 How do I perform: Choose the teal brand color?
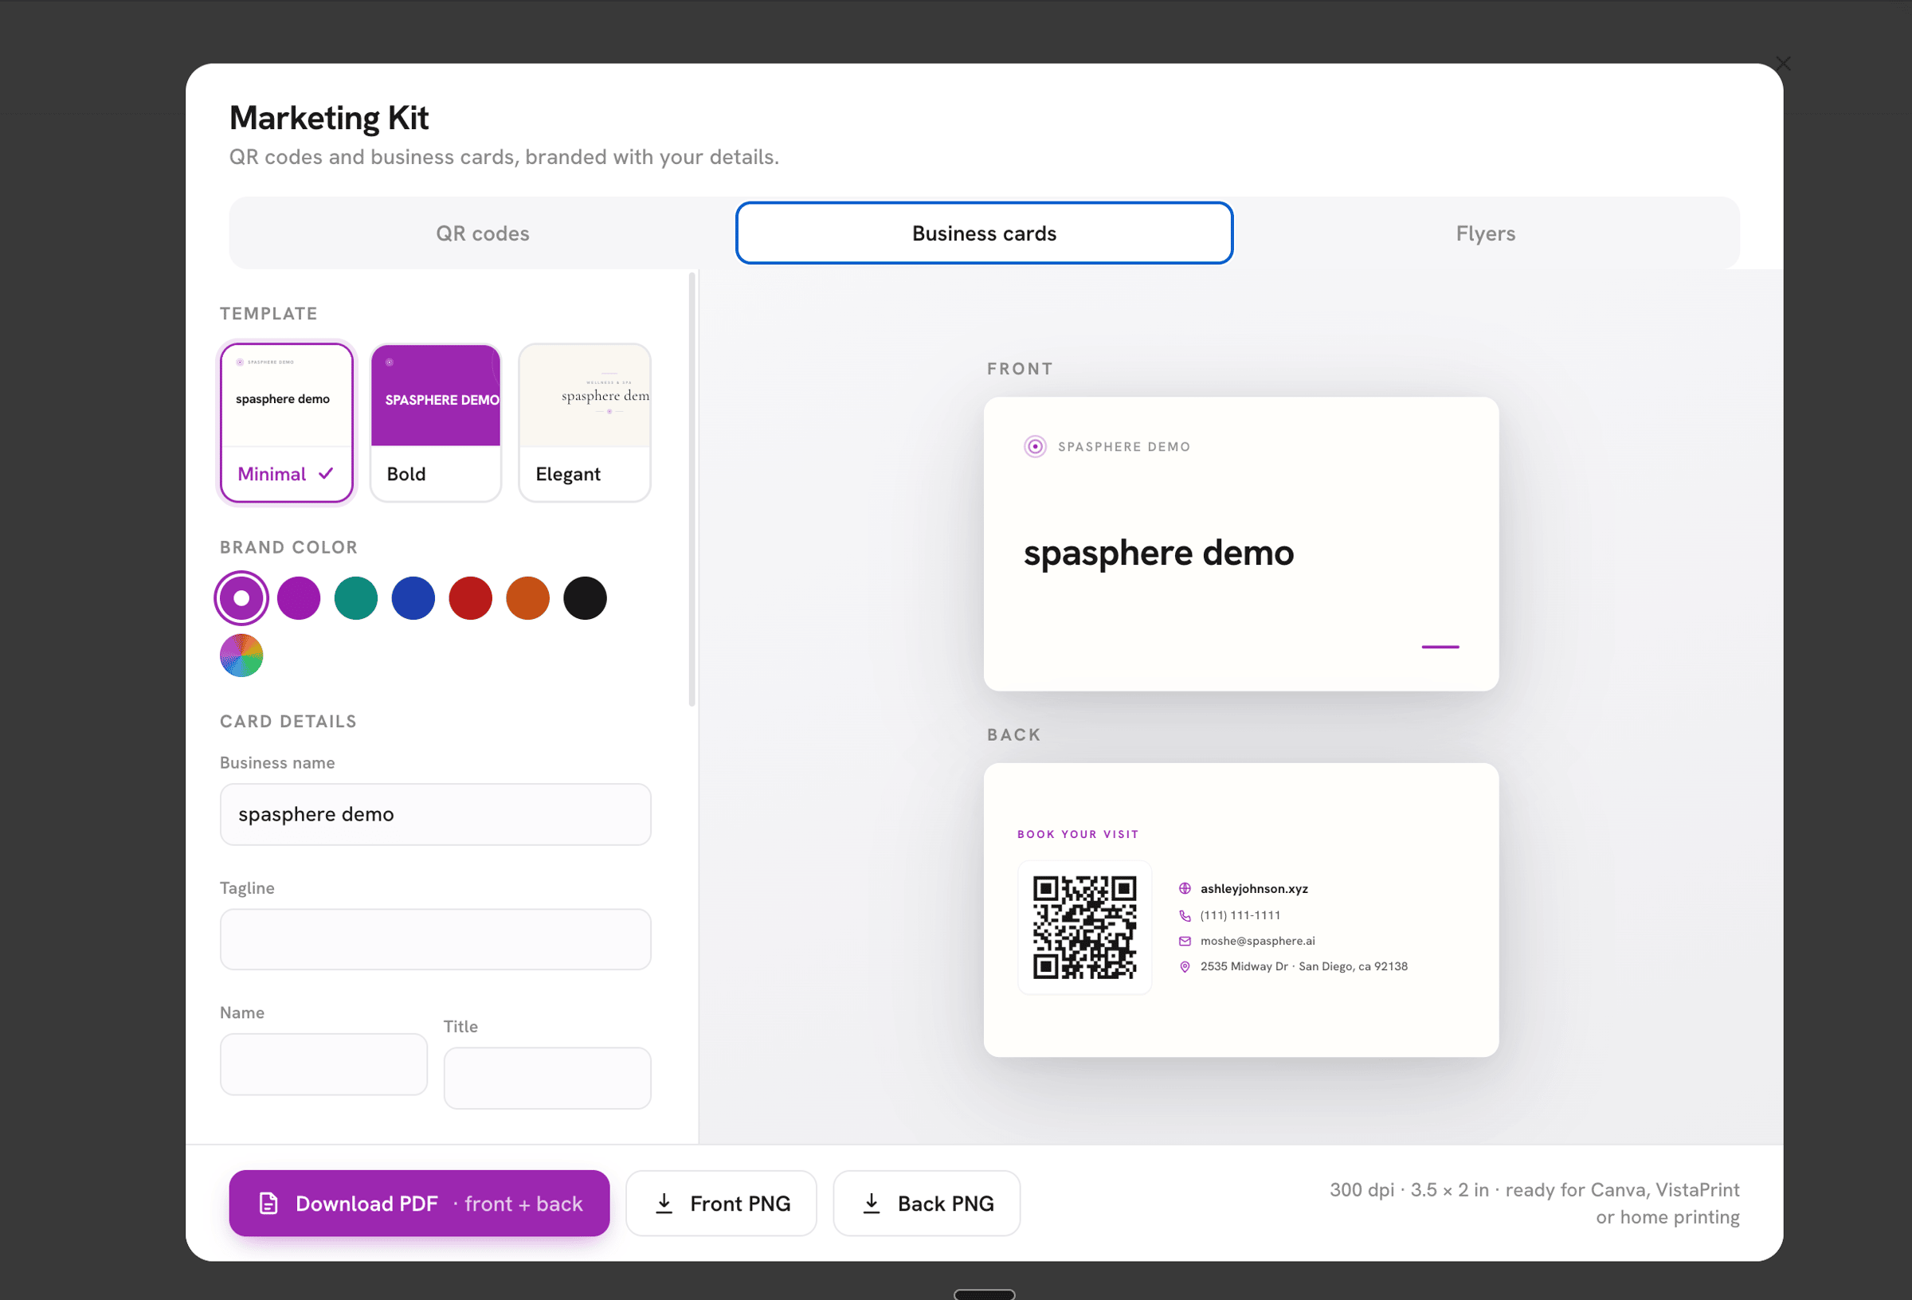(355, 598)
